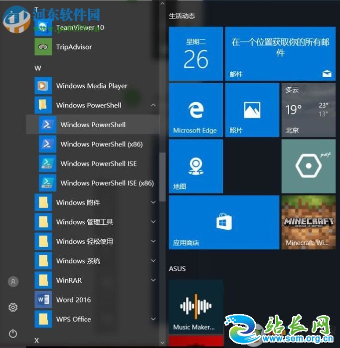Open TeamViewer 10 app icon
This screenshot has width=340, height=348.
43,27
